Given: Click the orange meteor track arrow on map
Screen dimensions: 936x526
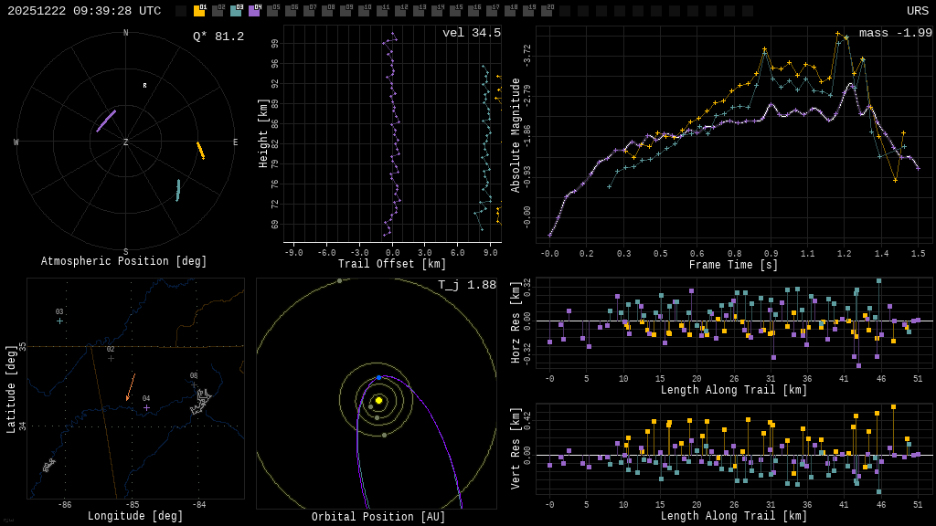Looking at the screenshot, I should [x=130, y=388].
